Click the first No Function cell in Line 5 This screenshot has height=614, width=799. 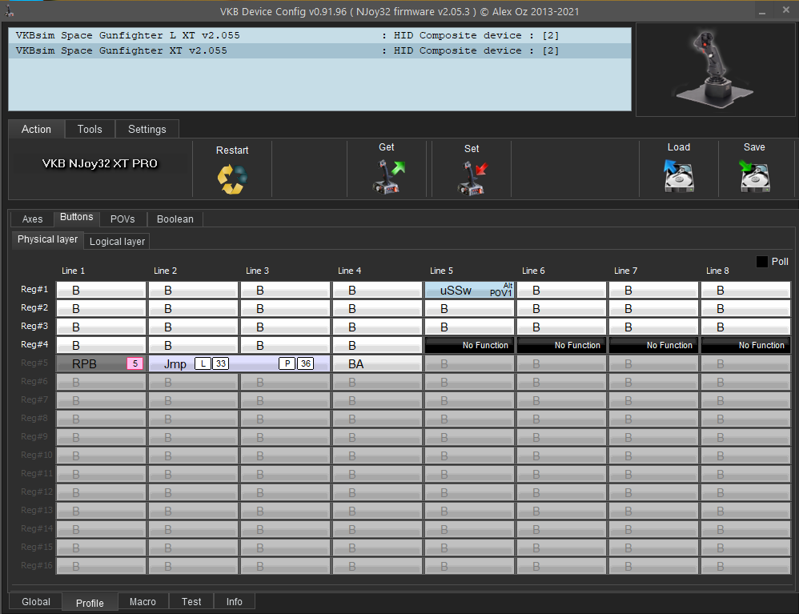(469, 345)
